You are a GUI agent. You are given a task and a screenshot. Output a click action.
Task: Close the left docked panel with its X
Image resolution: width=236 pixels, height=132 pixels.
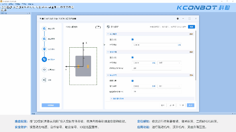29,13
